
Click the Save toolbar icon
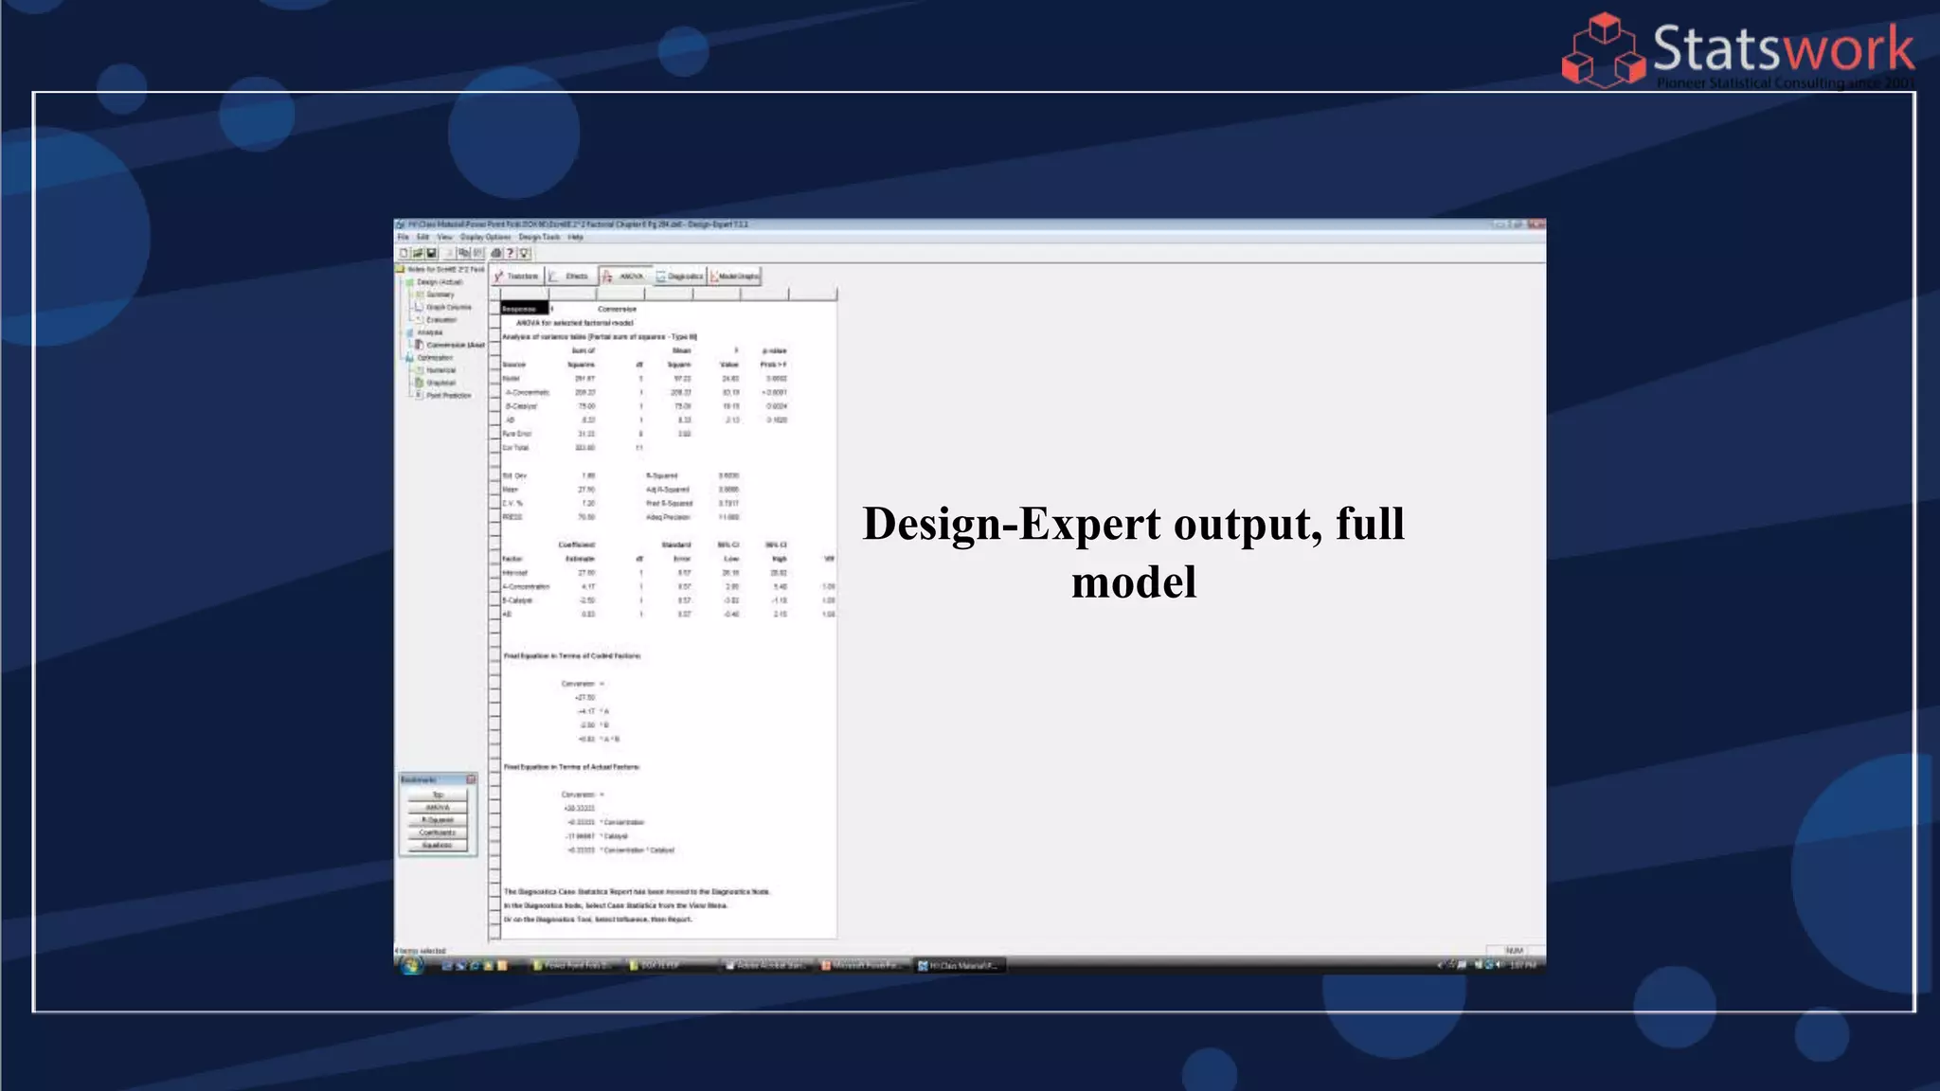(x=432, y=254)
